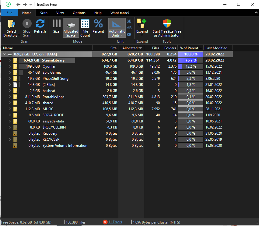Select the easyeda-data folder row

point(117,121)
